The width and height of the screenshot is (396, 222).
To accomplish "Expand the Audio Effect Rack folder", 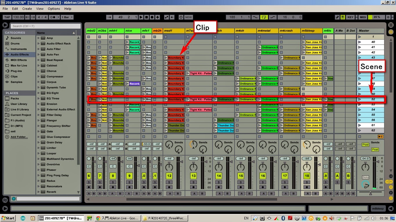I will (x=39, y=43).
